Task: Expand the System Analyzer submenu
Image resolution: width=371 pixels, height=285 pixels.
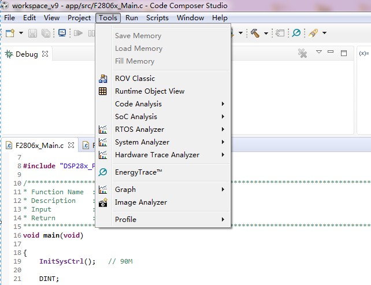Action: [163, 142]
